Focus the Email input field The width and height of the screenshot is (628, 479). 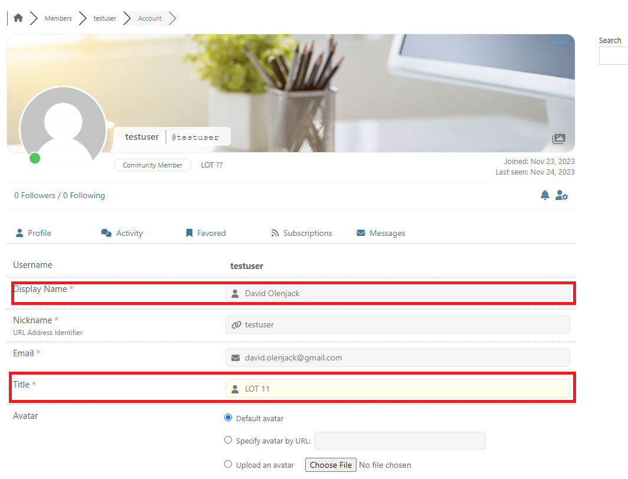398,357
